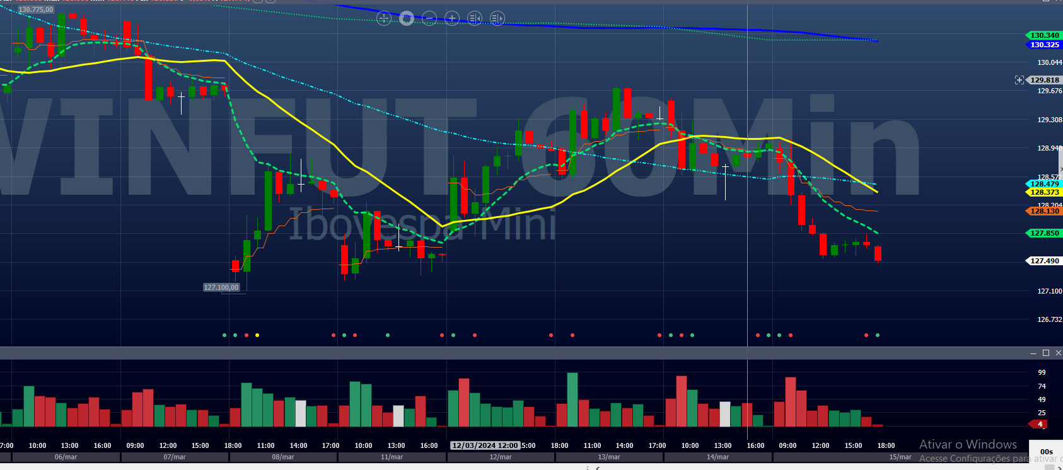Click the 74 volume axis value
The height and width of the screenshot is (470, 1063).
(x=1042, y=386)
